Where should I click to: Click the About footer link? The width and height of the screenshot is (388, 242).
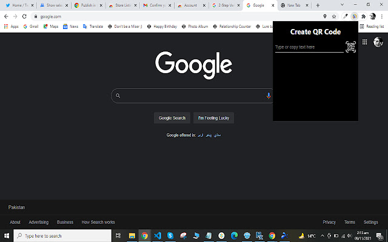[x=15, y=222]
